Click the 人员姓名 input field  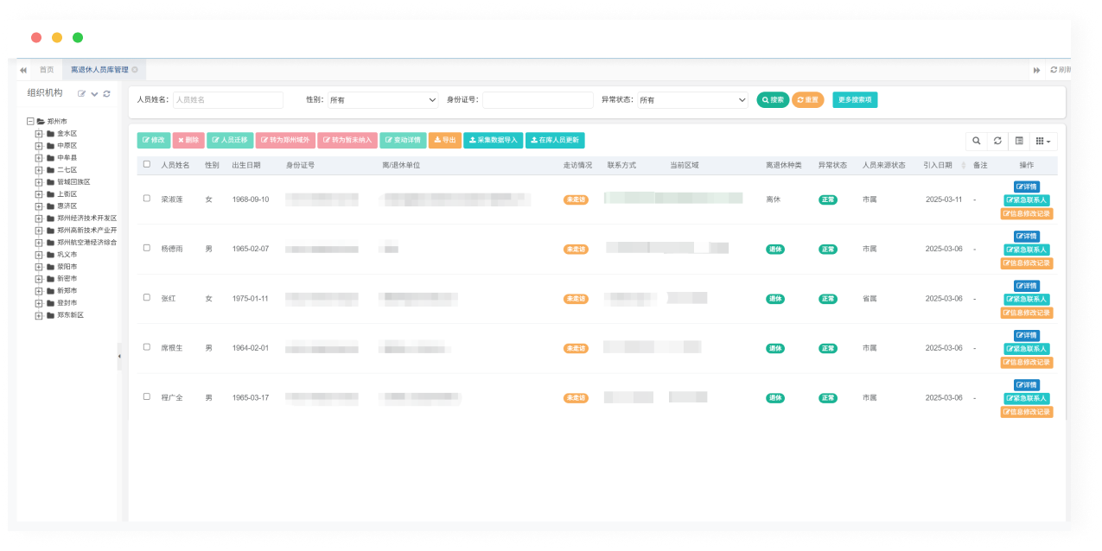click(228, 100)
